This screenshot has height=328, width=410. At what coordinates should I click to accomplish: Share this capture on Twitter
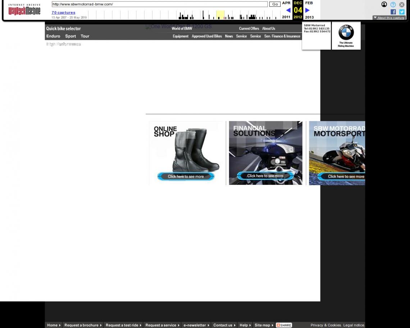point(402,12)
